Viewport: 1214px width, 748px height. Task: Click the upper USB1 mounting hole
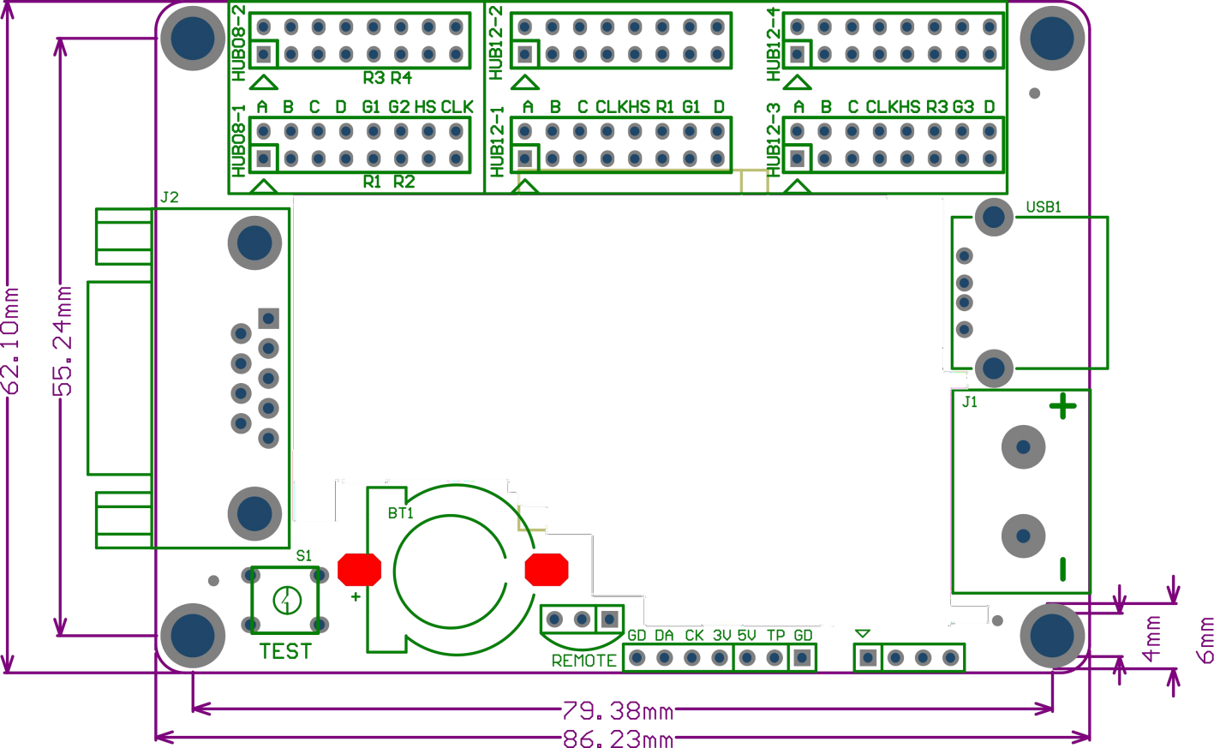click(994, 217)
